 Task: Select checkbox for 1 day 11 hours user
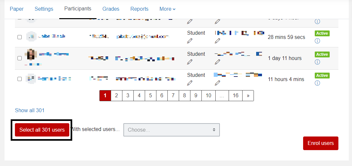click(20, 58)
